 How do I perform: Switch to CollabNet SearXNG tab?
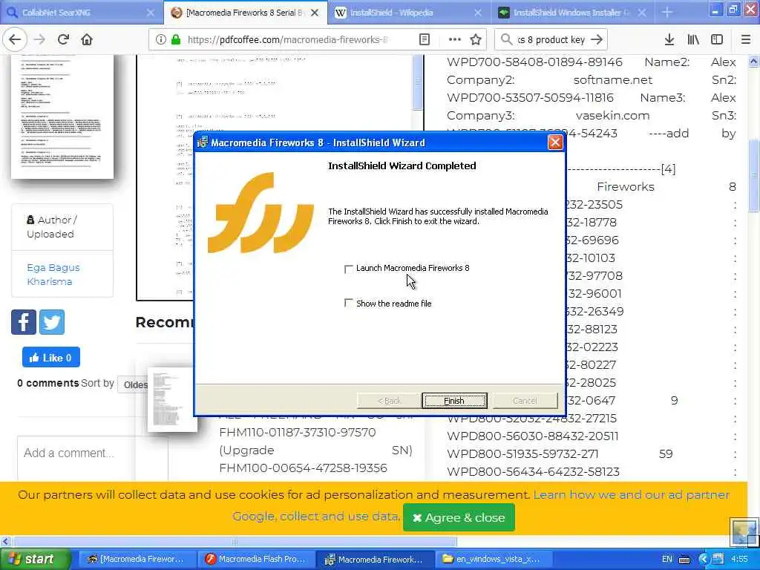click(x=80, y=13)
